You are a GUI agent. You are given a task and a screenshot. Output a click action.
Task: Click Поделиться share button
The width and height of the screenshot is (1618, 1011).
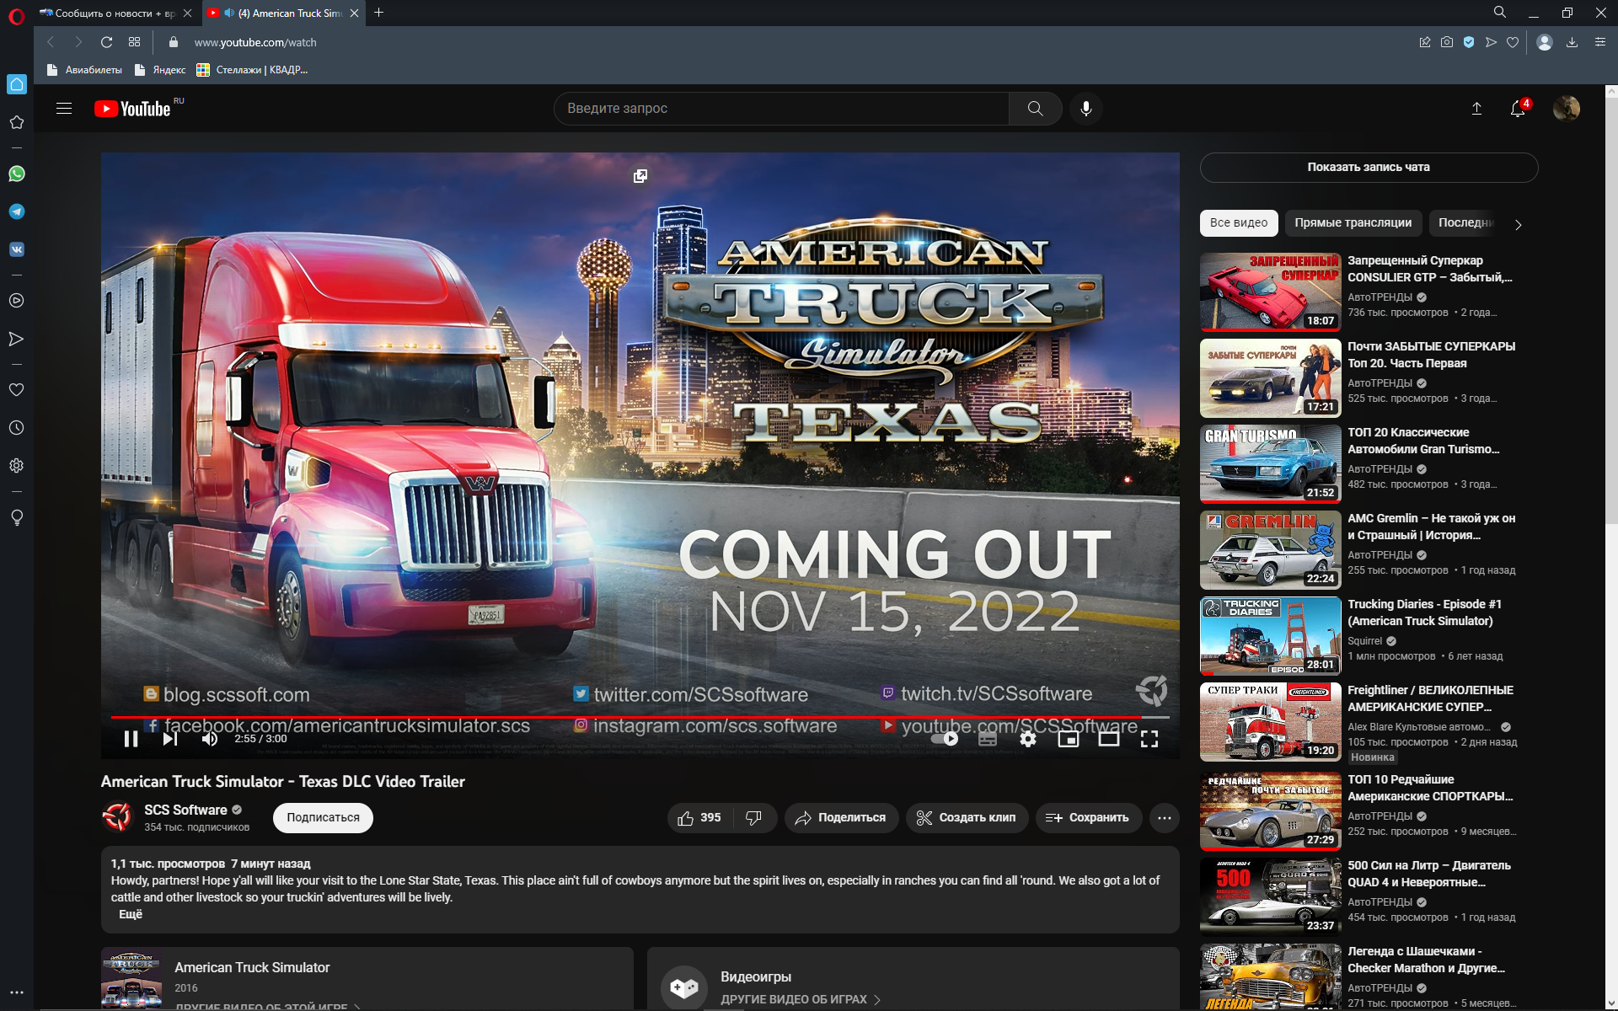click(x=840, y=817)
